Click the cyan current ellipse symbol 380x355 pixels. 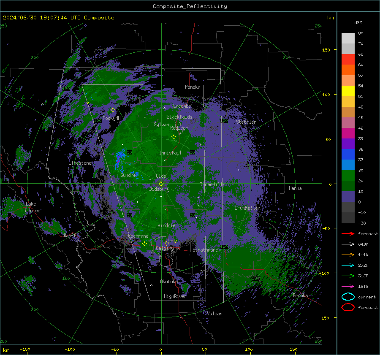(x=348, y=297)
